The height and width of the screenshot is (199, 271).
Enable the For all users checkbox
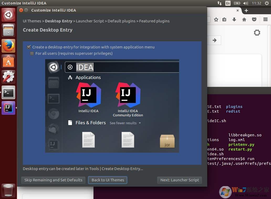[32, 53]
